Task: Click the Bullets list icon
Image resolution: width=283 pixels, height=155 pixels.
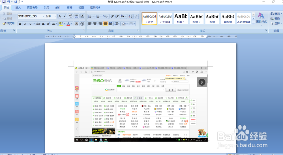Action: coord(90,16)
